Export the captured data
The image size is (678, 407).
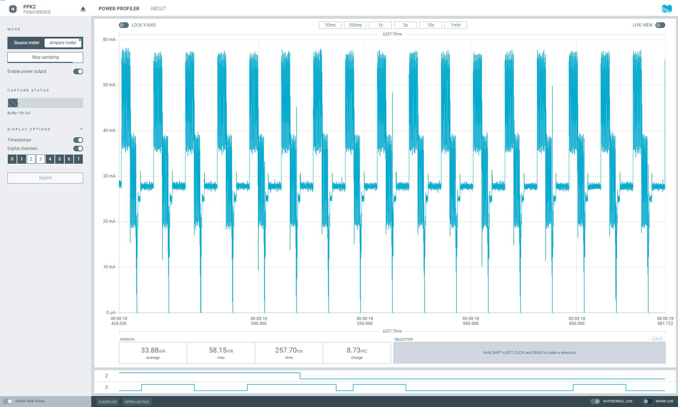pyautogui.click(x=45, y=178)
